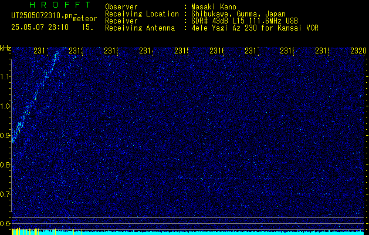The image size is (369, 235).
Task: Select "SDR# 43dB L15 111.6MHz USB" text
Action: [x=245, y=21]
